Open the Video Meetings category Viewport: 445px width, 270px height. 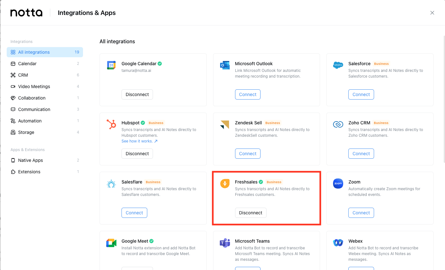[45, 87]
